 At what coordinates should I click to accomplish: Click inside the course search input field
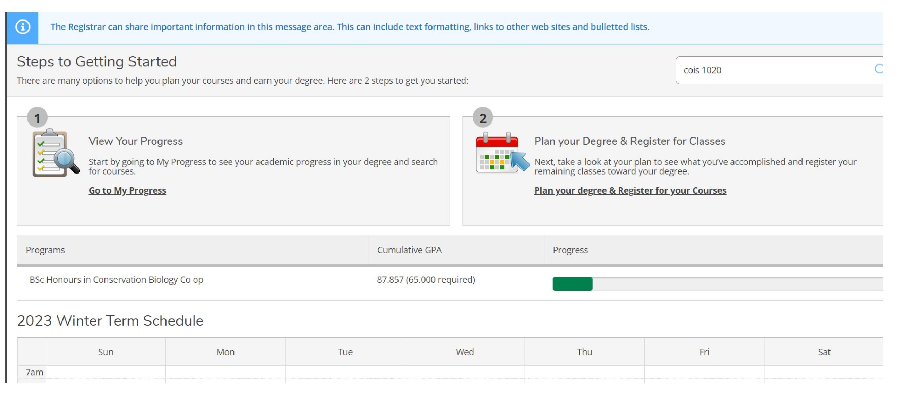(x=759, y=70)
